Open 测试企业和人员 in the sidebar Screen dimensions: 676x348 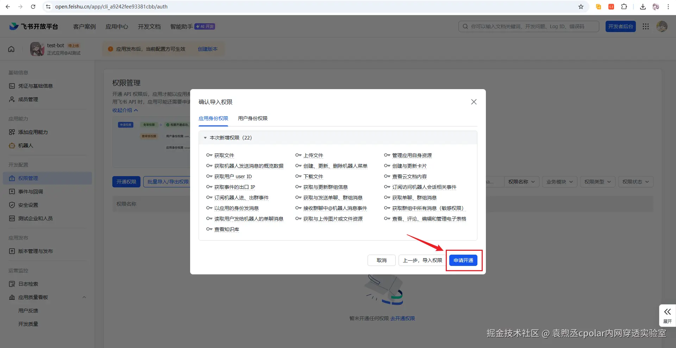pyautogui.click(x=48, y=218)
